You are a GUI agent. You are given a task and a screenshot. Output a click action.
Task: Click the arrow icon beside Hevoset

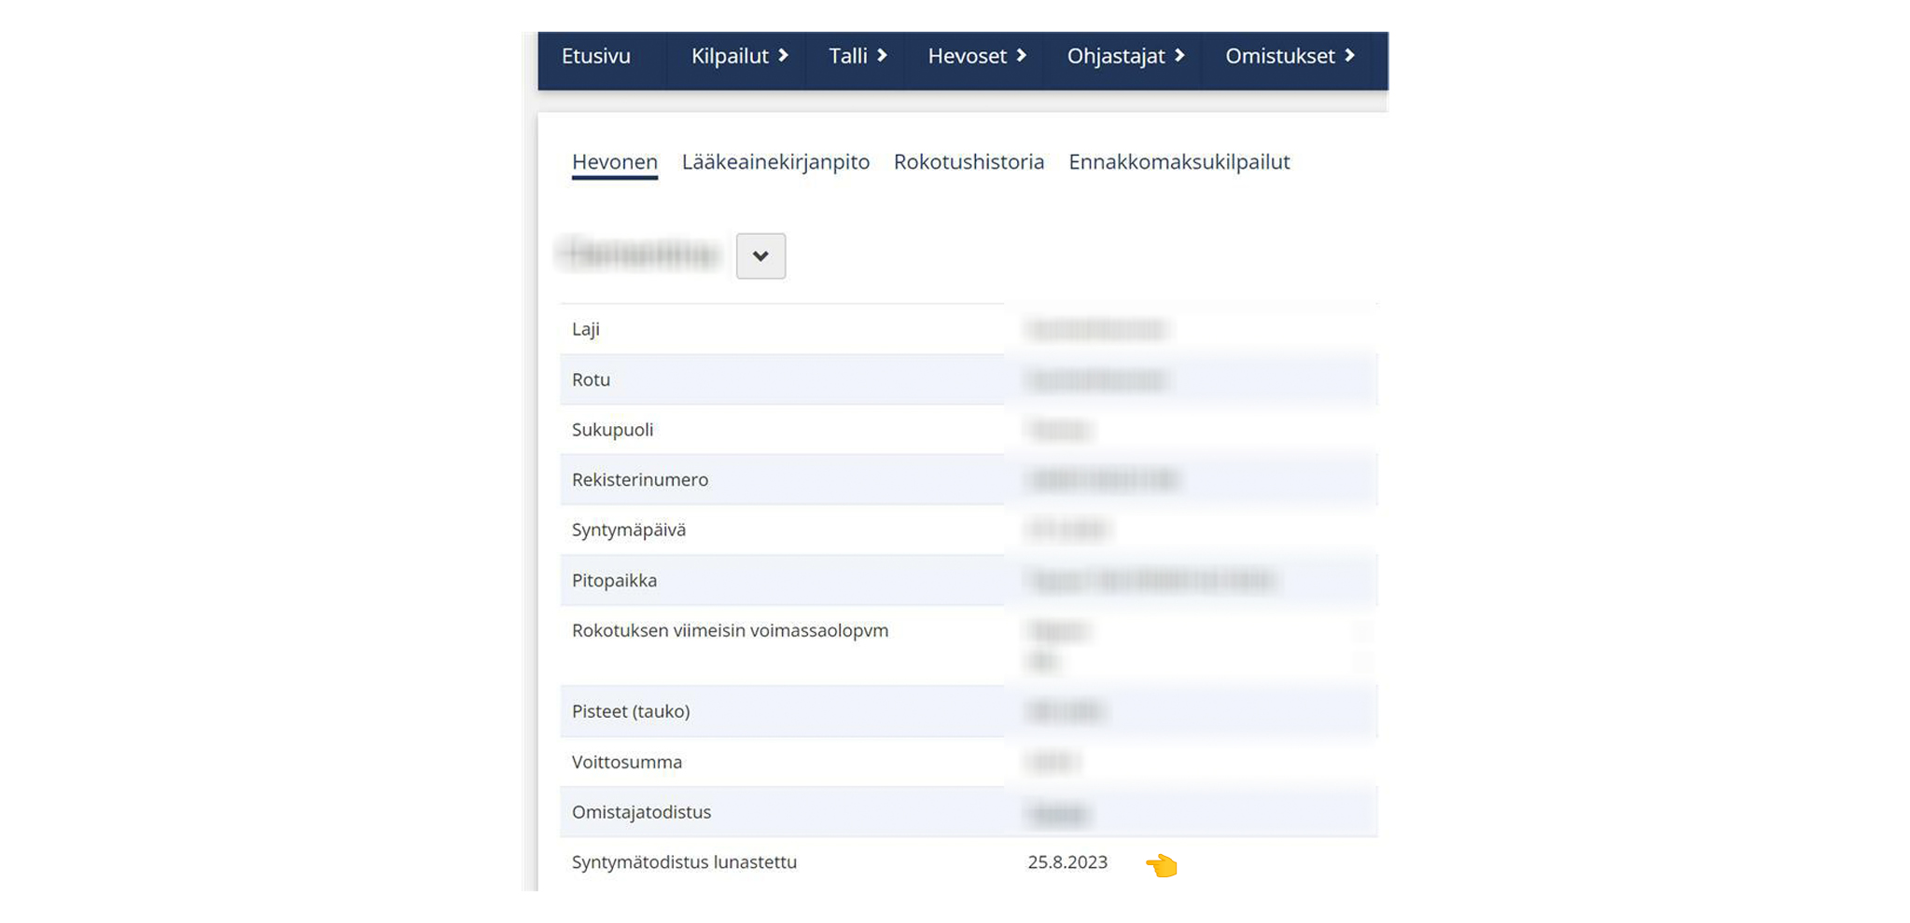point(1022,56)
